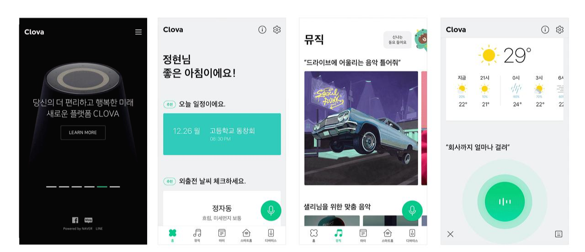This screenshot has height=252, width=585.
Task: Tap the brown bear character beside the speech bubble
Action: [x=421, y=40]
